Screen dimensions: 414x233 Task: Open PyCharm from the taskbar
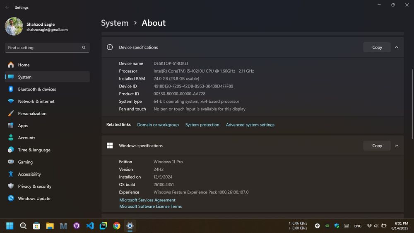pyautogui.click(x=103, y=226)
